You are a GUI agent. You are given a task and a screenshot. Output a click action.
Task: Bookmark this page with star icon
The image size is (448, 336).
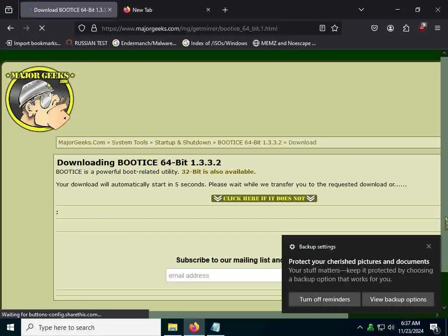(335, 28)
